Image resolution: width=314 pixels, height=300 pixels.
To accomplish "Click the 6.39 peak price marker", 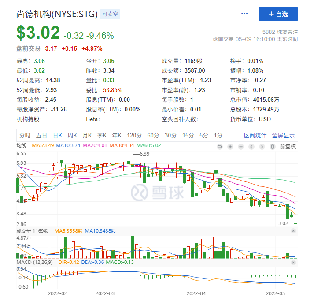I will click(x=144, y=154).
